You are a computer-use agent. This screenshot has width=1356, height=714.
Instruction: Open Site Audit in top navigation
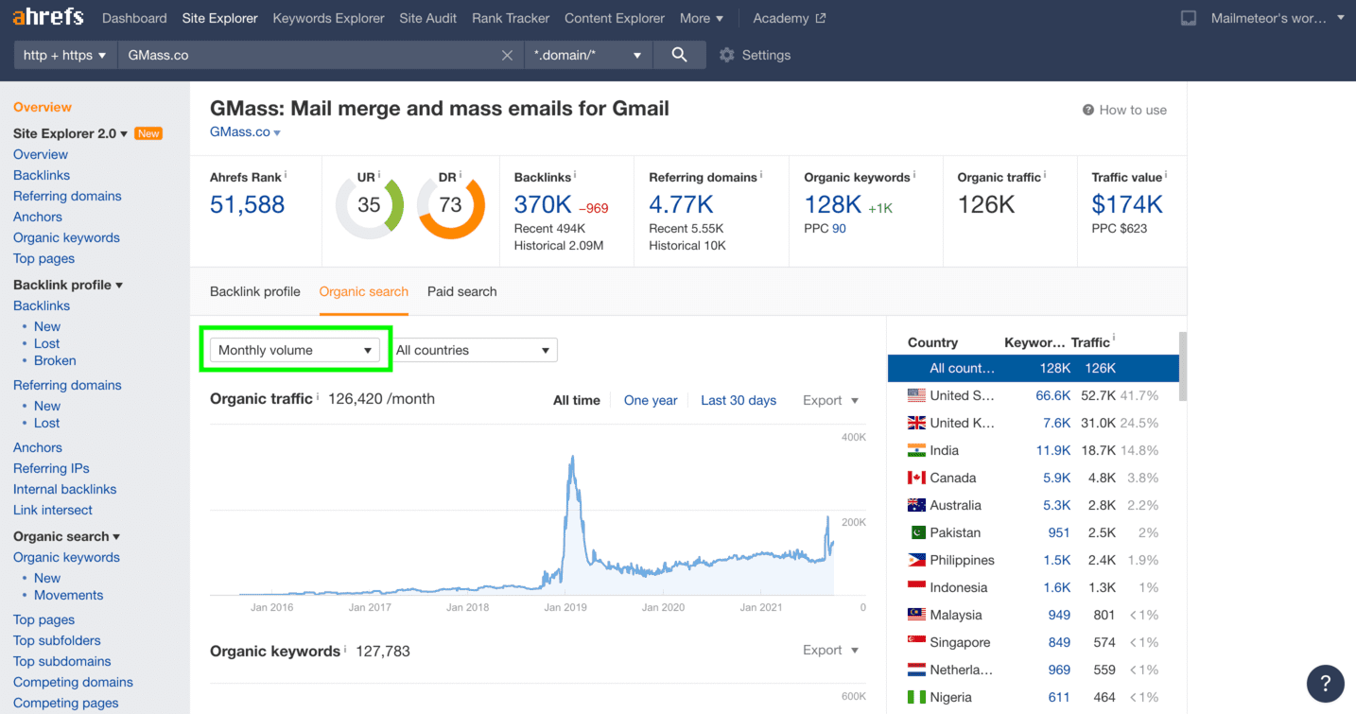pos(428,18)
